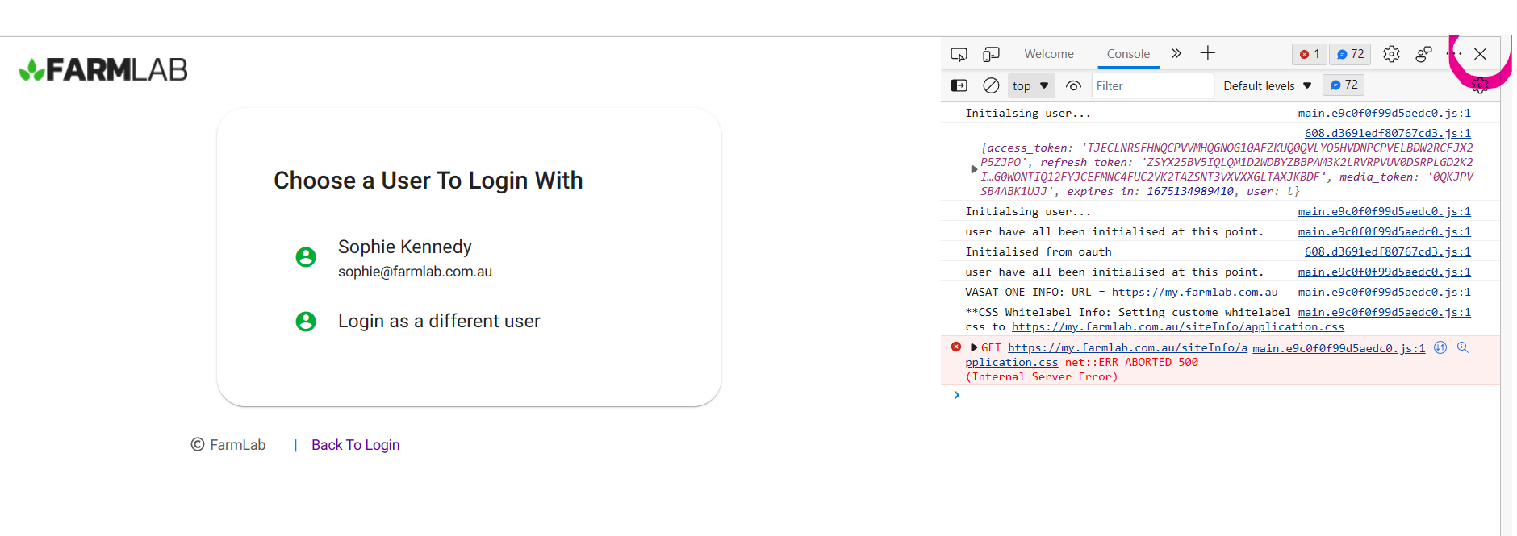Screen dimensions: 1517x536
Task: Clear console with the ban icon
Action: [x=991, y=85]
